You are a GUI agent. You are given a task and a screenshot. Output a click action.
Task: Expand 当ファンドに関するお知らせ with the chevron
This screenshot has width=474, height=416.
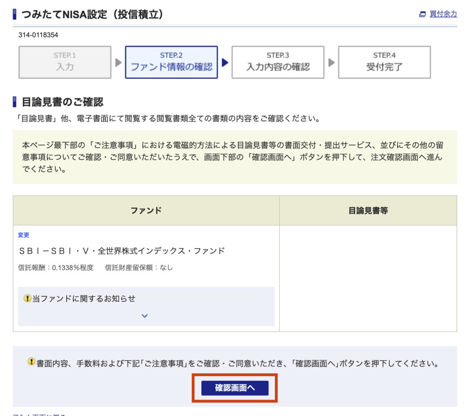pos(145,316)
